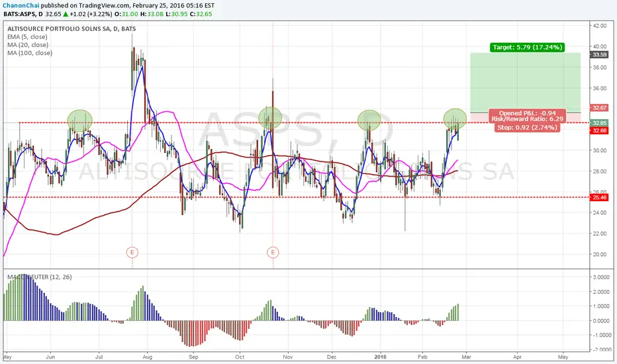Click the green target zone of long position
This screenshot has width=617, height=364.
[526, 83]
